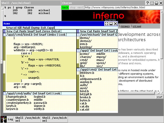
Task: Click the Acme window hide icon
Action: [111, 23]
